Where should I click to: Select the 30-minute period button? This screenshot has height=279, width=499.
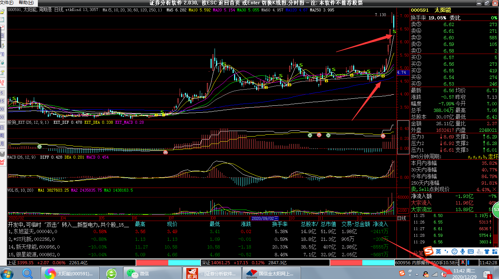[2, 109]
